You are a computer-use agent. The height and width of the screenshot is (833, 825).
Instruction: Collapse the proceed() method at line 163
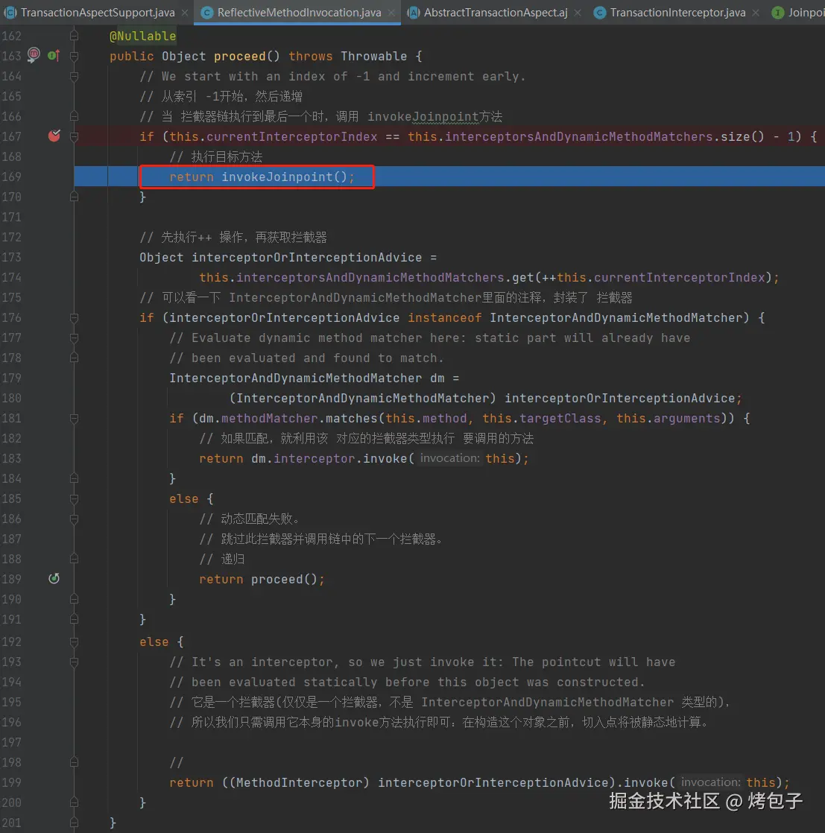[x=74, y=56]
